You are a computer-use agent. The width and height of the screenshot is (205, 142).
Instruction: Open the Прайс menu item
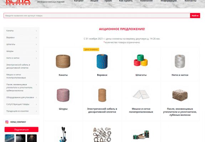point(108,1)
